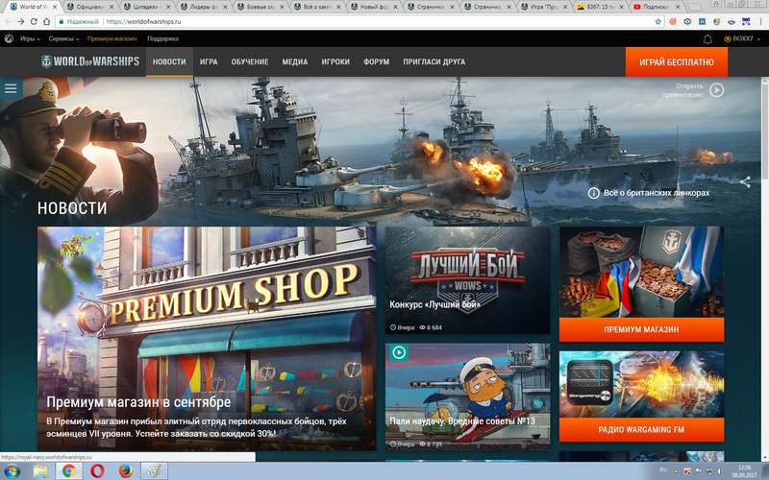
Task: Click the info icon beside Всё о британских линкорах
Action: 593,193
